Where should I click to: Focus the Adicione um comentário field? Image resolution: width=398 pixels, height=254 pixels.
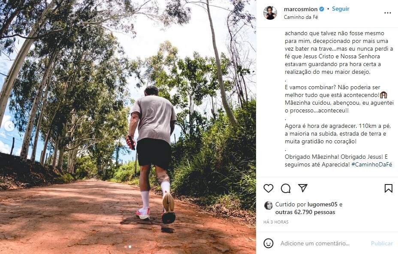(315, 243)
